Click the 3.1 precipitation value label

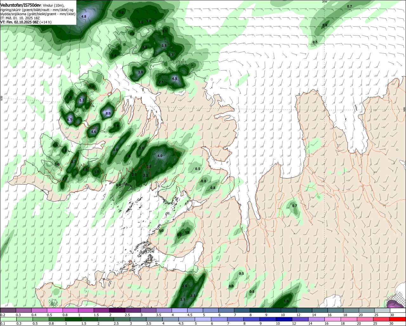coord(183,299)
